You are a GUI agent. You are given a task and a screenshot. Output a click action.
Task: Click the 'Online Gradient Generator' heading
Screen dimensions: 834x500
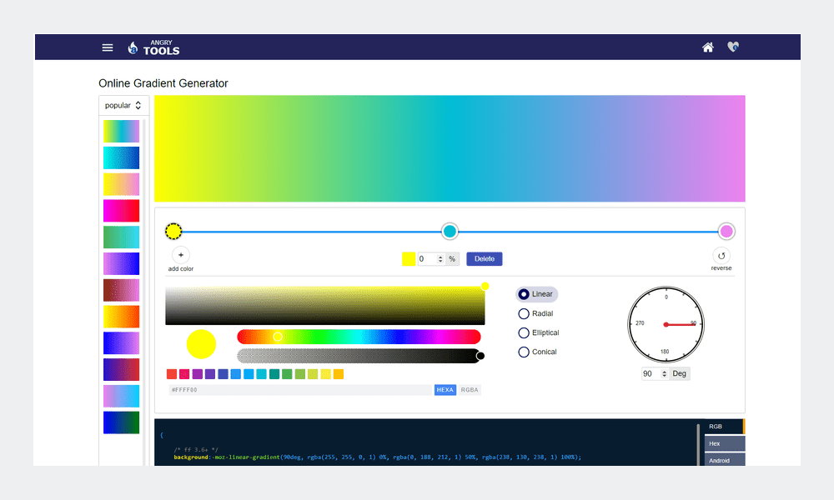pos(163,83)
